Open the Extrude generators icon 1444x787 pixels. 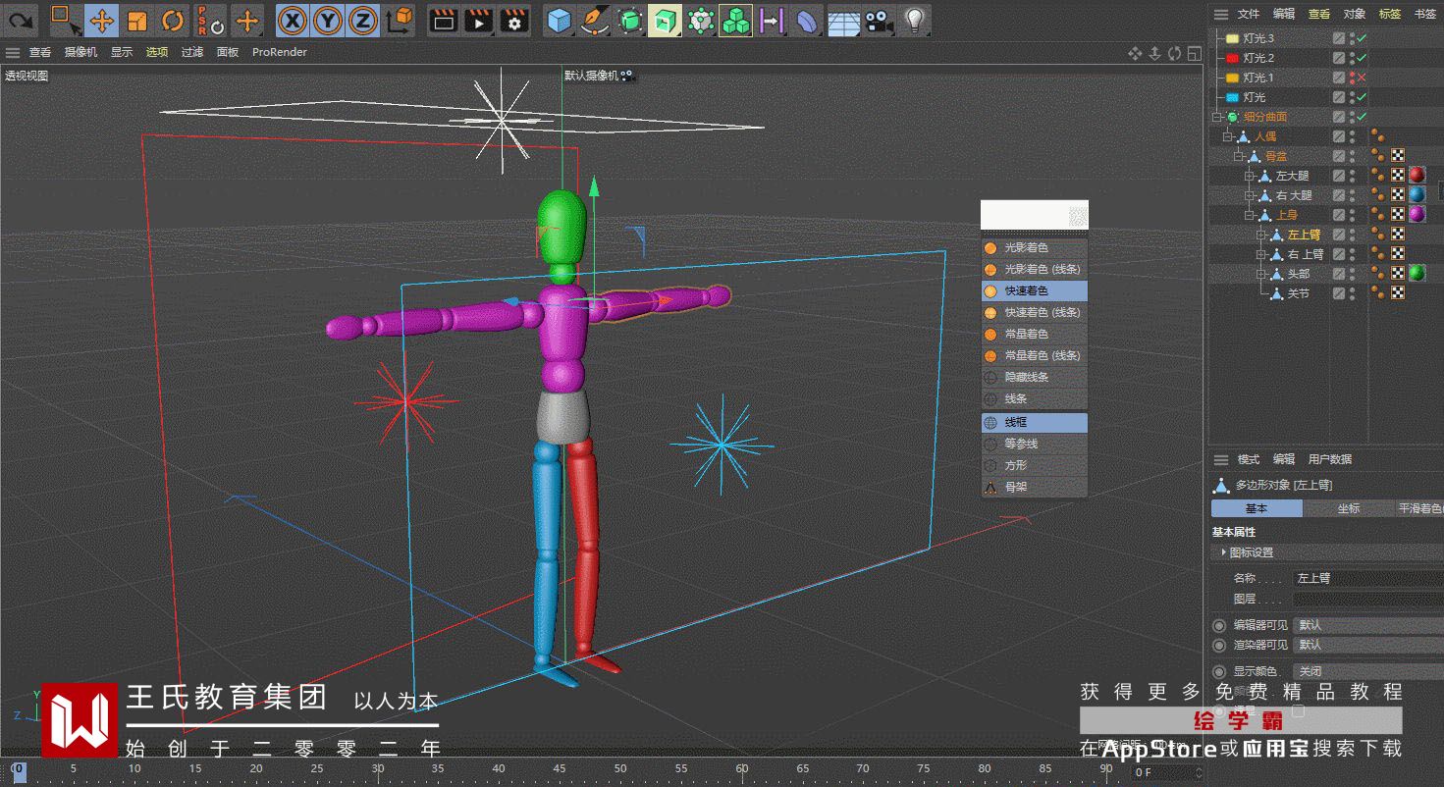(x=666, y=20)
